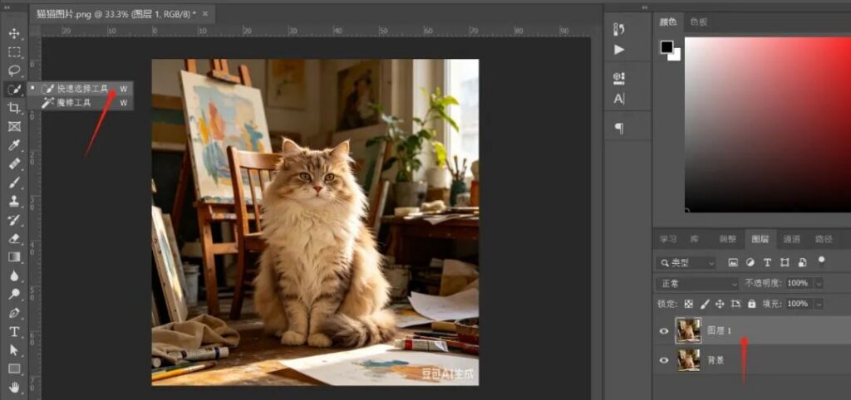
Task: Select the Eraser tool
Action: [x=14, y=238]
